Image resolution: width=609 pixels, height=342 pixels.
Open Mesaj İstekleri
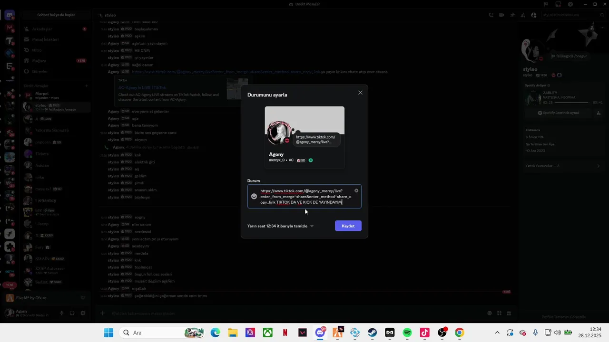(x=56, y=39)
